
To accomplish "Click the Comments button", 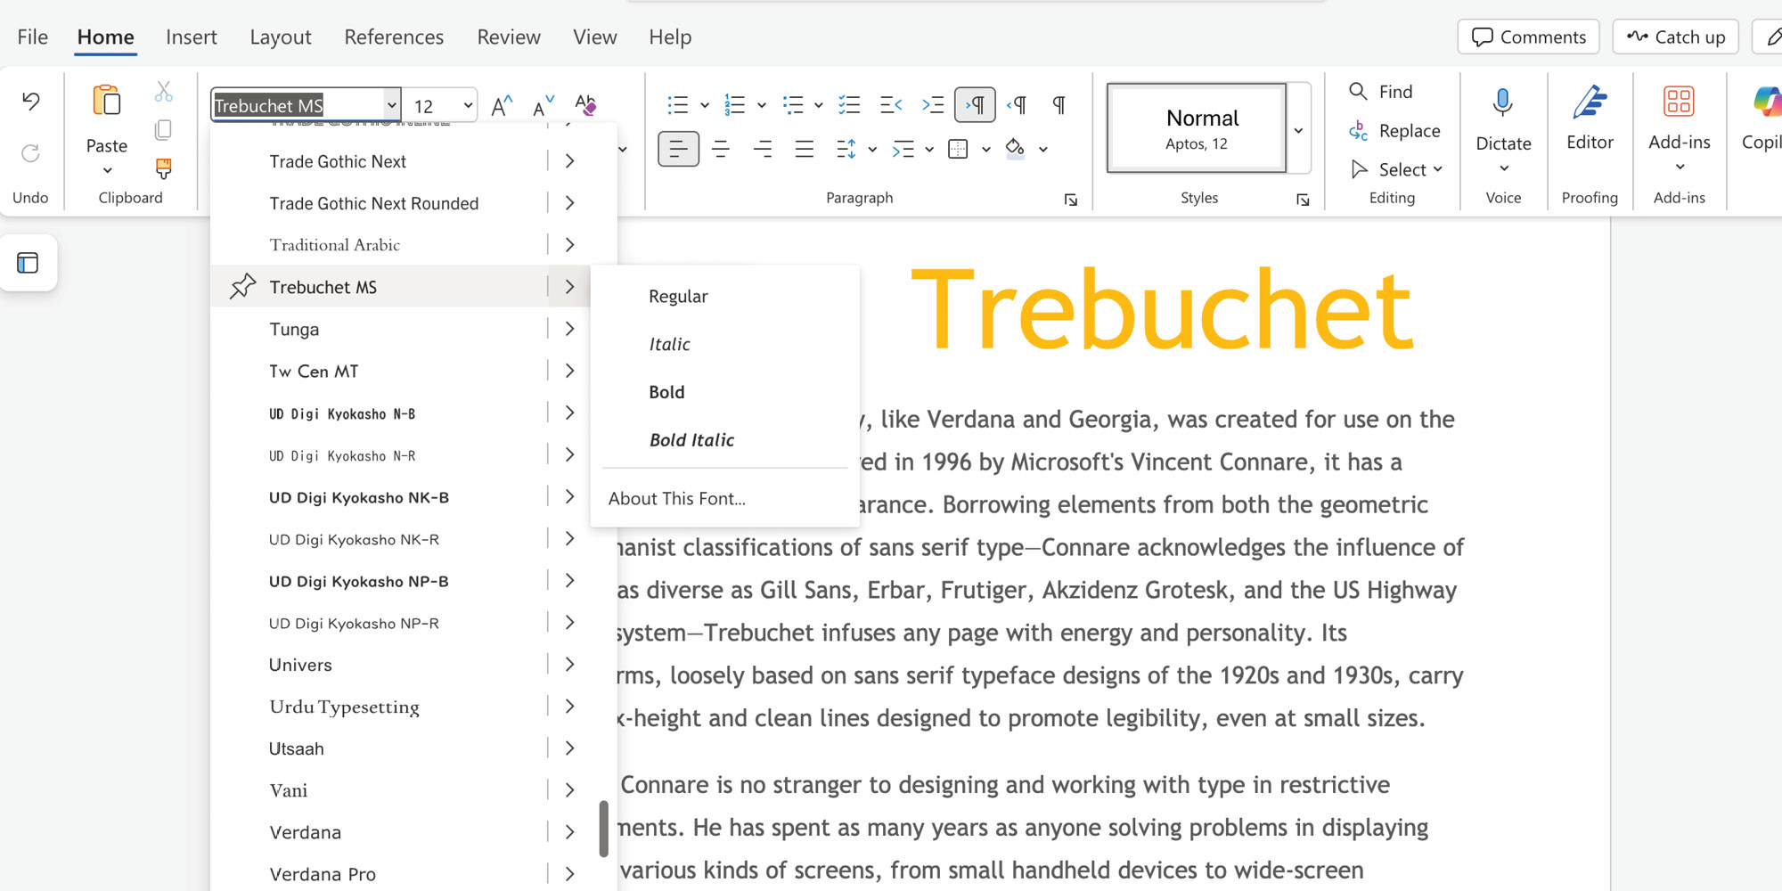I will [x=1528, y=37].
